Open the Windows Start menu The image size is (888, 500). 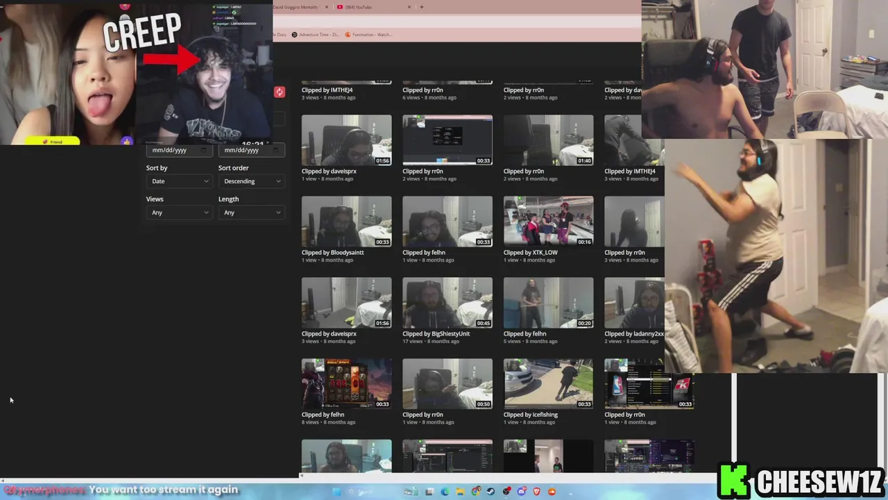[x=337, y=492]
